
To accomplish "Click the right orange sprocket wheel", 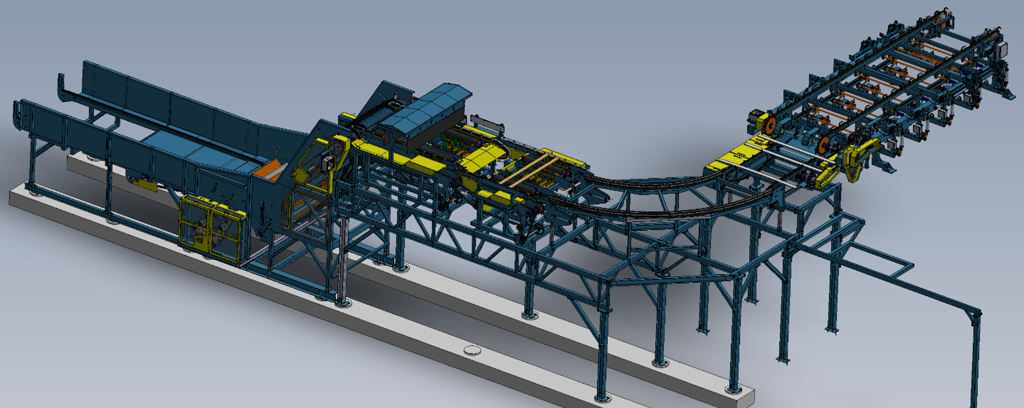I will 824,145.
